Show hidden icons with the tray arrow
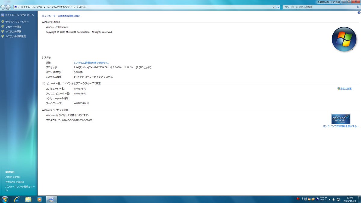Image resolution: width=361 pixels, height=203 pixels. (x=330, y=199)
